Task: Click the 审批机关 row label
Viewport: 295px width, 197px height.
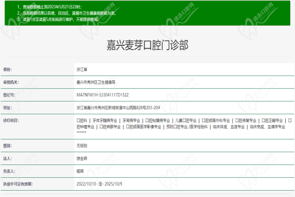Action: click(x=10, y=82)
